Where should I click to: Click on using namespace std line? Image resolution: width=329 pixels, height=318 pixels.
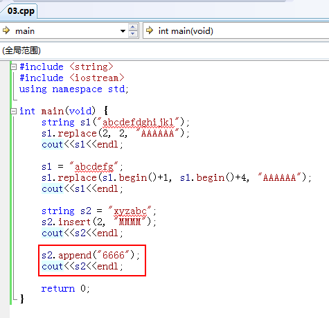pyautogui.click(x=74, y=89)
